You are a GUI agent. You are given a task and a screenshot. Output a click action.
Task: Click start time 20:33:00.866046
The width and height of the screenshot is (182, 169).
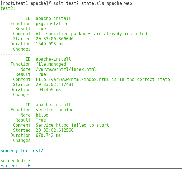(x=55, y=39)
